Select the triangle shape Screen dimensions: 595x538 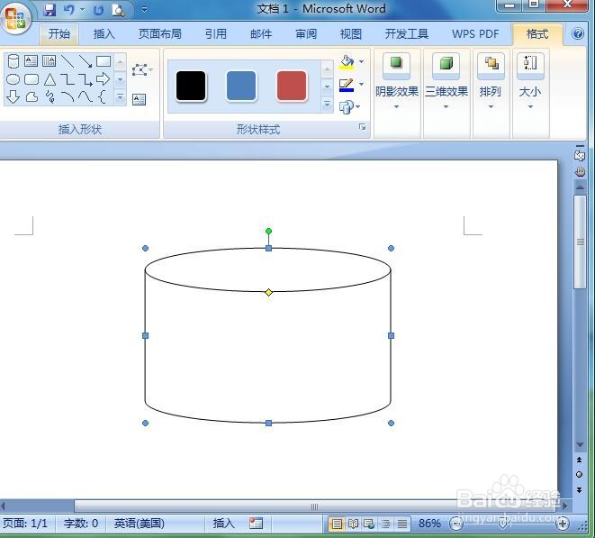click(x=50, y=79)
